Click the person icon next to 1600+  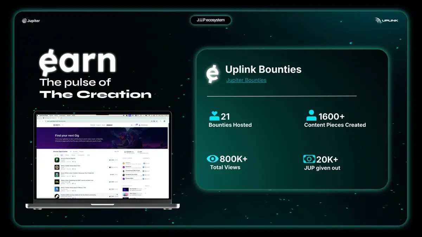point(311,115)
